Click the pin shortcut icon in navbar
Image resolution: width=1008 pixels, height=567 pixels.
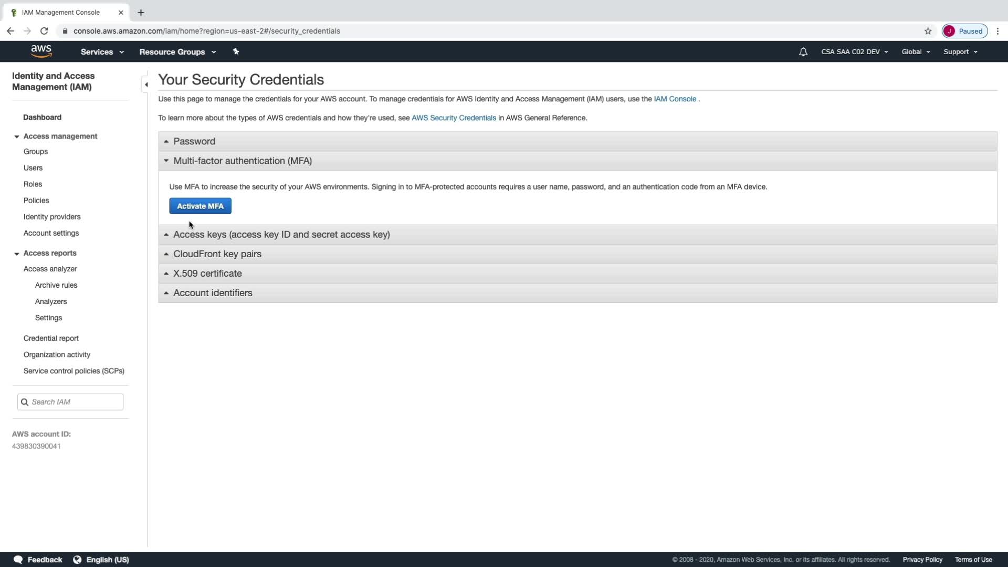point(236,51)
